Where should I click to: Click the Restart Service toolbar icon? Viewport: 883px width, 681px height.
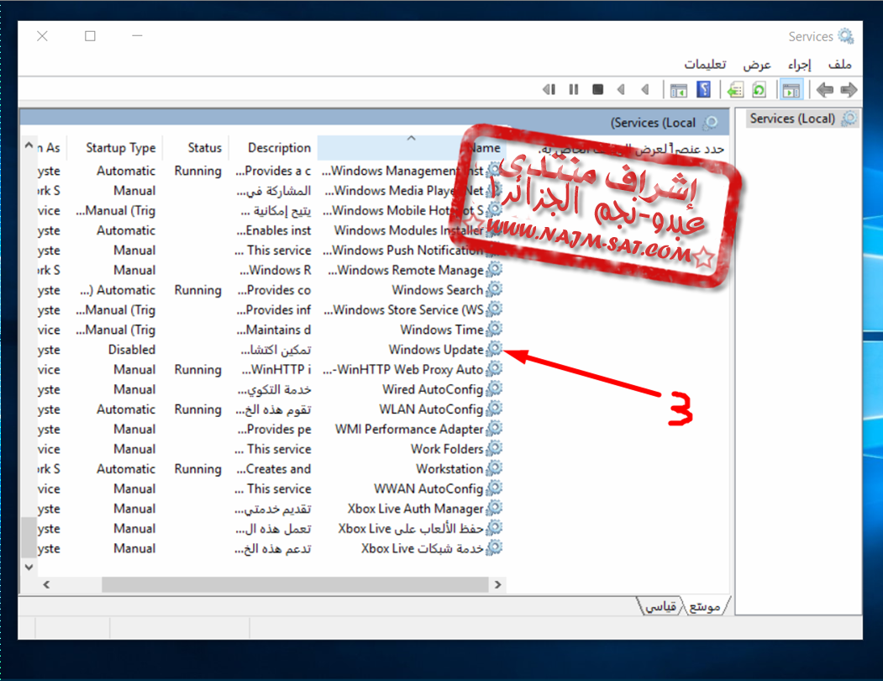pos(549,89)
